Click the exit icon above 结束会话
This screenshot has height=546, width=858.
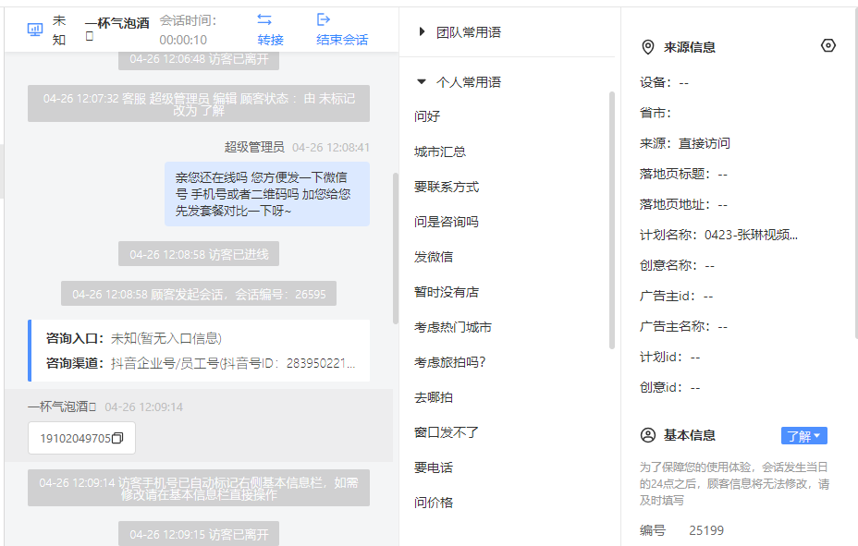324,19
